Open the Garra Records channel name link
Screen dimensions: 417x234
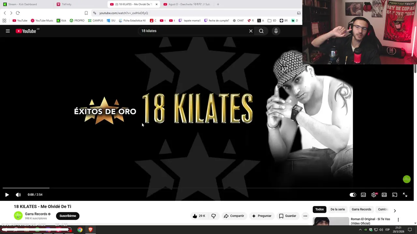36,214
